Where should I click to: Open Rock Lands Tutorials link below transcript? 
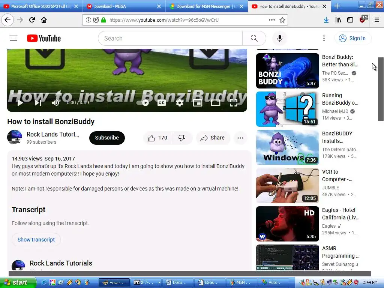click(x=61, y=263)
